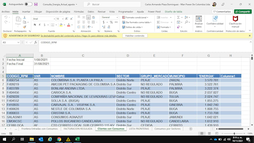Open the font size dropdown
The width and height of the screenshot is (254, 143).
62,19
